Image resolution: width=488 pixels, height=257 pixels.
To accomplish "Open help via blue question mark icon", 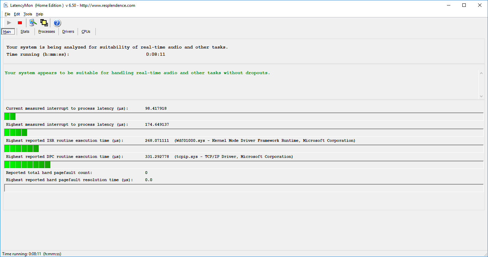I will 57,23.
